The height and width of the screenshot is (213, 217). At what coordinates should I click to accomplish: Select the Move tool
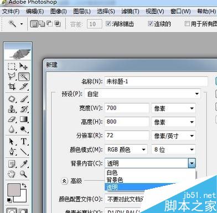(x=24, y=66)
